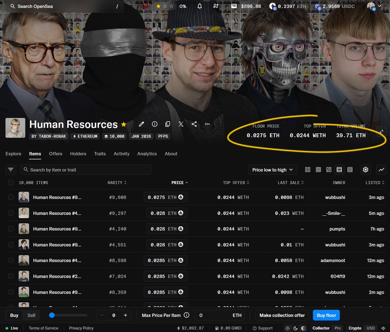Switch to mosaic layout view

[329, 169]
